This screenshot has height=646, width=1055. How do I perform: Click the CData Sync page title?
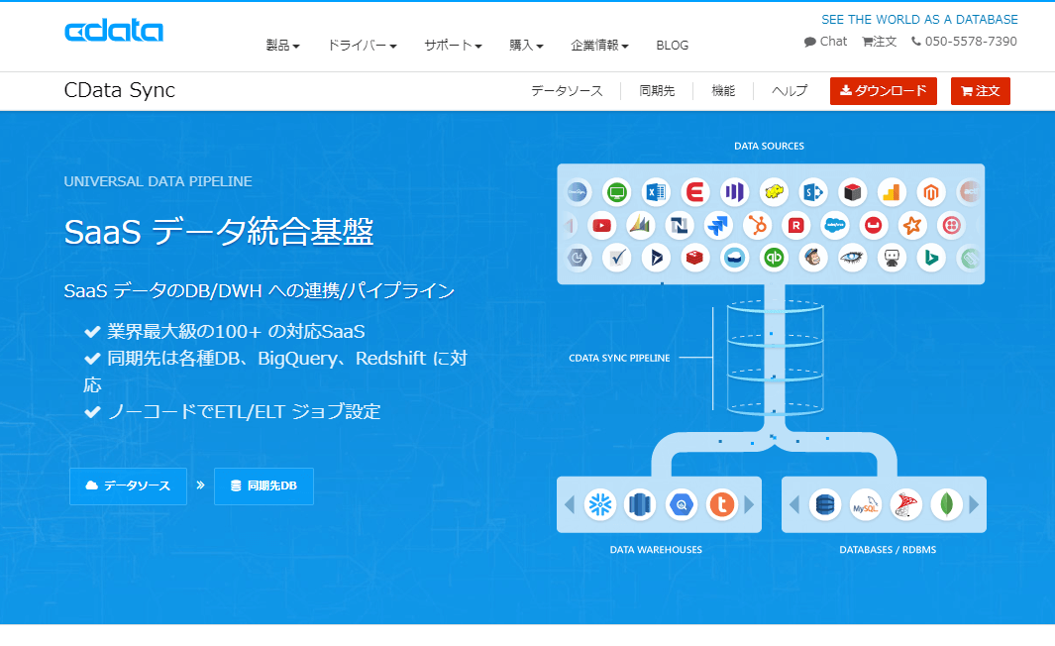[119, 90]
